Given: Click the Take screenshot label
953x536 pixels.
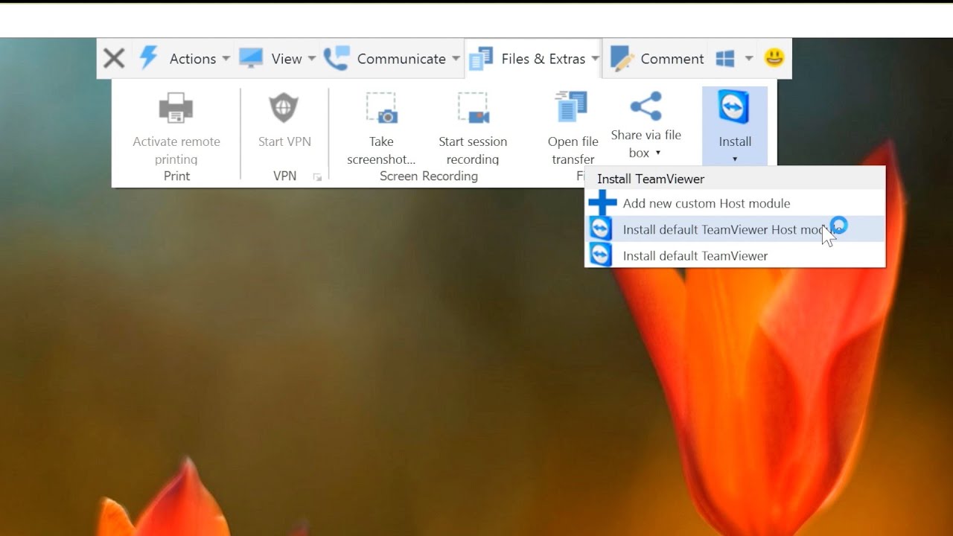Looking at the screenshot, I should tap(381, 150).
